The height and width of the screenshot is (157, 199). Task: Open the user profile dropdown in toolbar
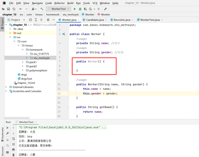click(x=34, y=9)
